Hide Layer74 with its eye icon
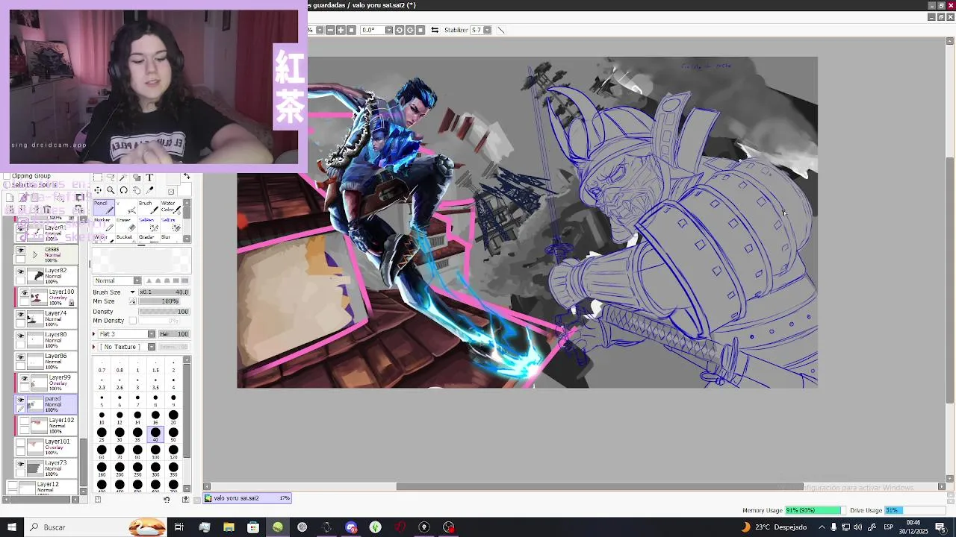Viewport: 956px width, 537px height. point(20,315)
